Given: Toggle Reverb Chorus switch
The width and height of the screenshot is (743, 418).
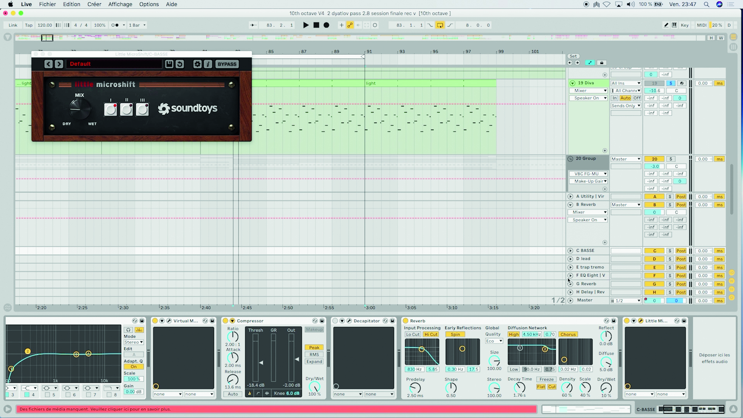Looking at the screenshot, I should (x=568, y=334).
